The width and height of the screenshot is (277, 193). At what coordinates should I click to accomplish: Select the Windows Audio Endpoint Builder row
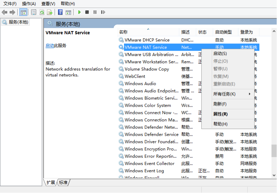151,91
